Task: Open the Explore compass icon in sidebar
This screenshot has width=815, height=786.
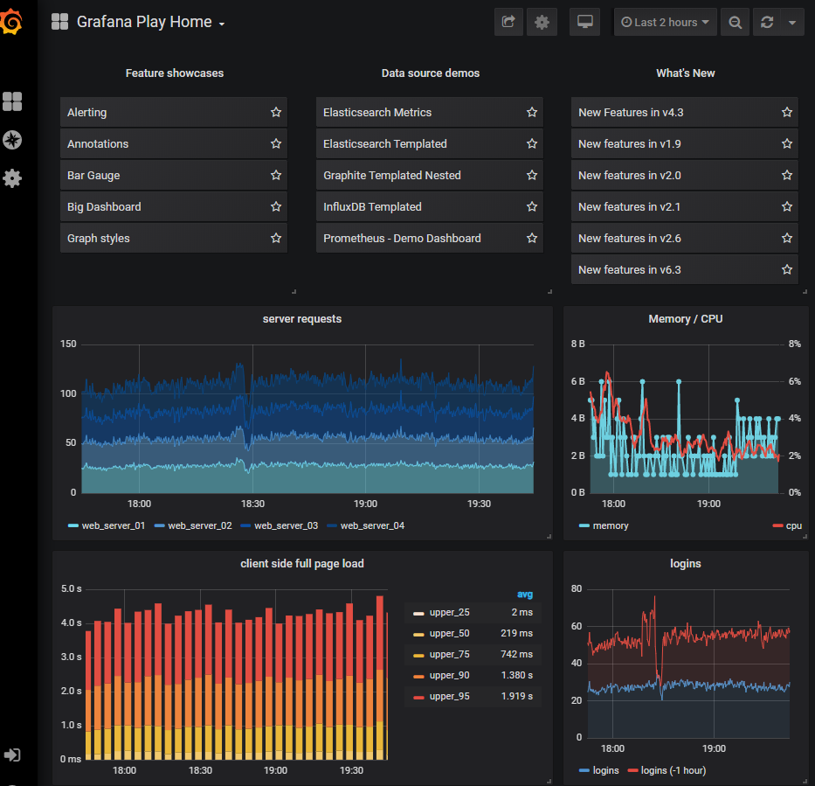Action: click(12, 140)
